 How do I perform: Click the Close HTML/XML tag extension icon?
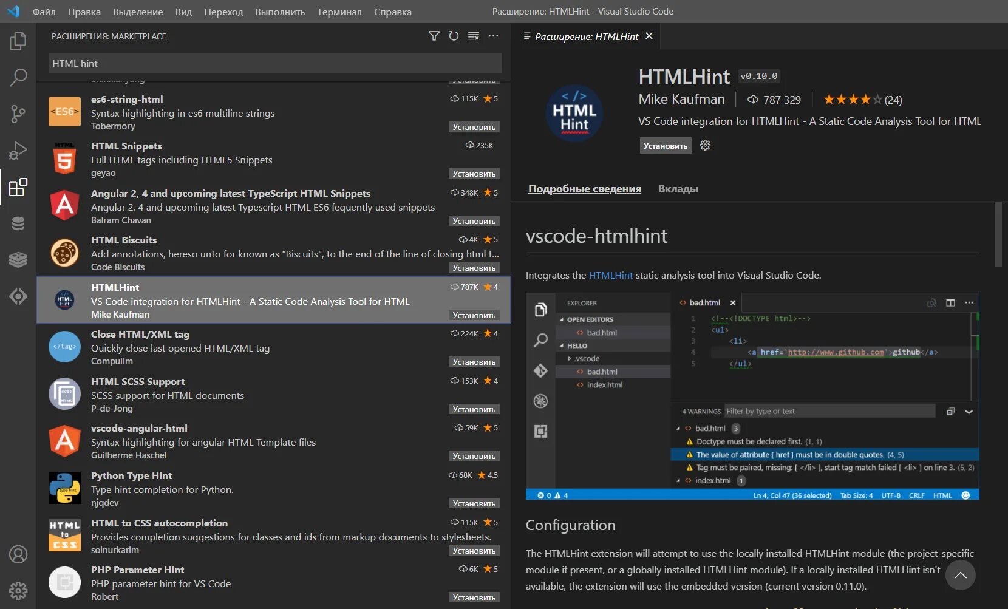click(x=64, y=347)
